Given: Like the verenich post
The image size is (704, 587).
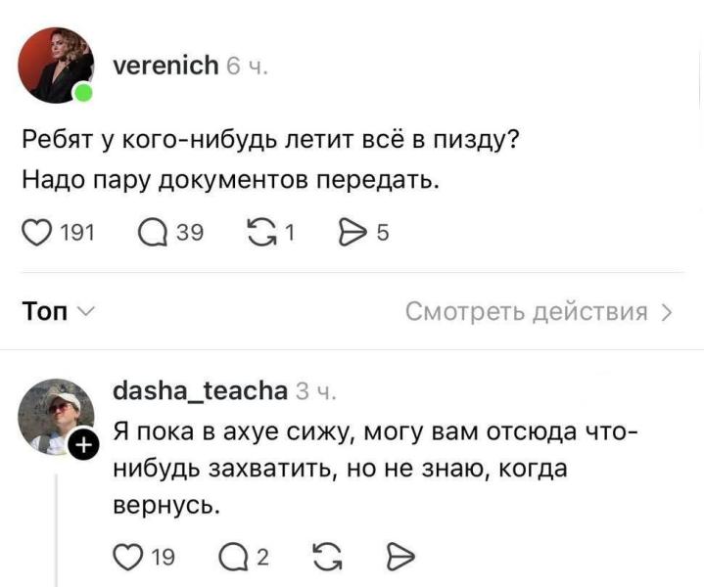Looking at the screenshot, I should [35, 232].
